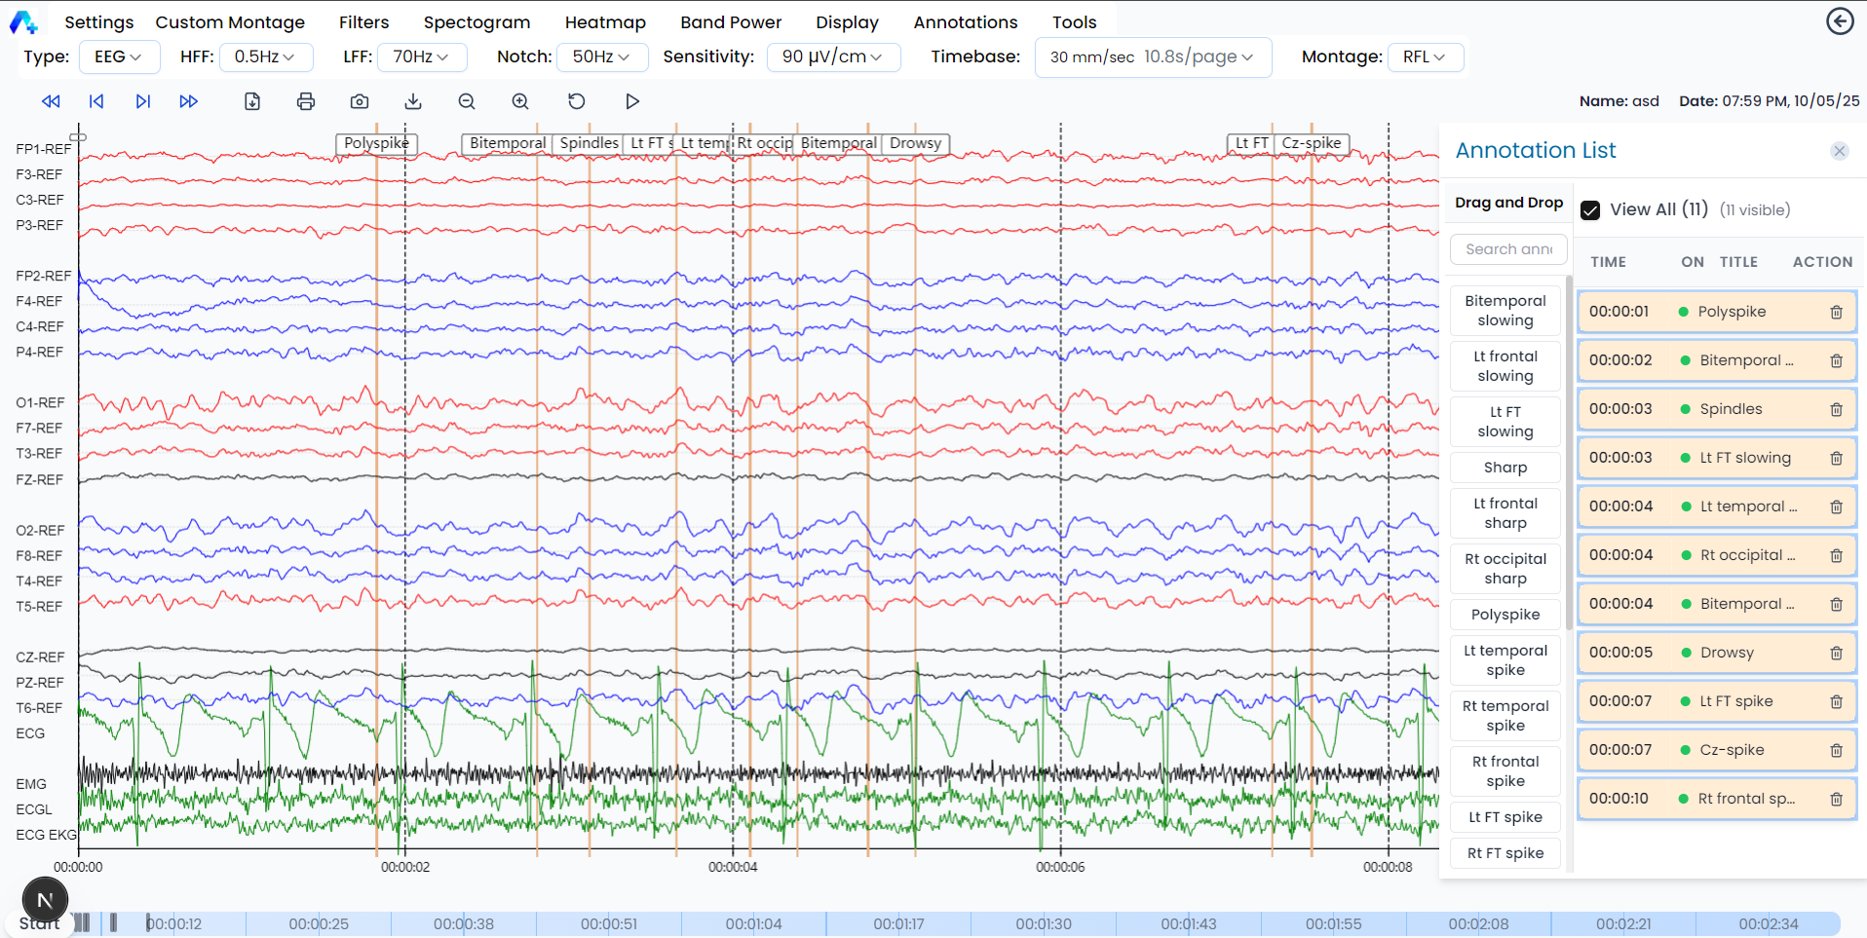Image resolution: width=1867 pixels, height=938 pixels.
Task: Click the rewind double-arrow icon
Action: [51, 101]
